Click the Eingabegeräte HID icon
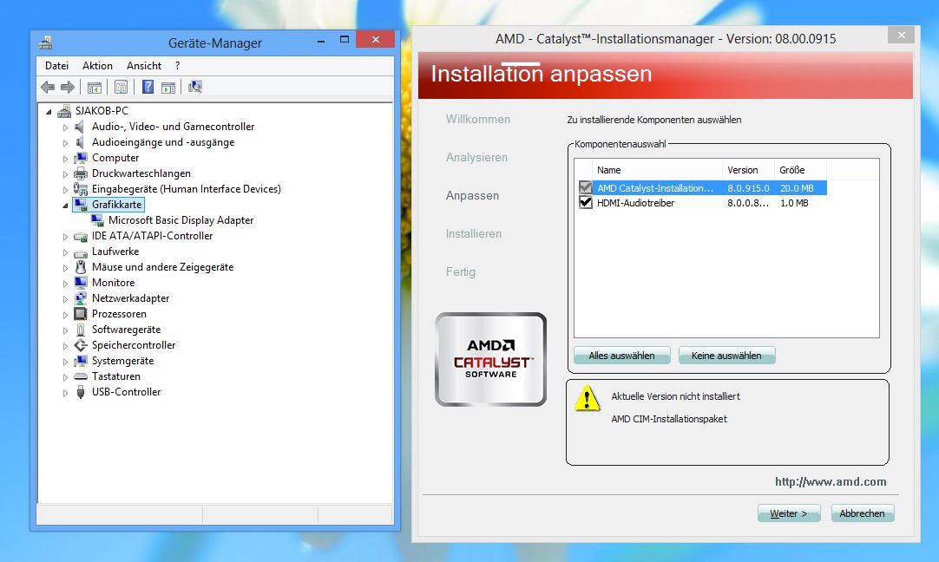The height and width of the screenshot is (562, 939). coord(80,189)
